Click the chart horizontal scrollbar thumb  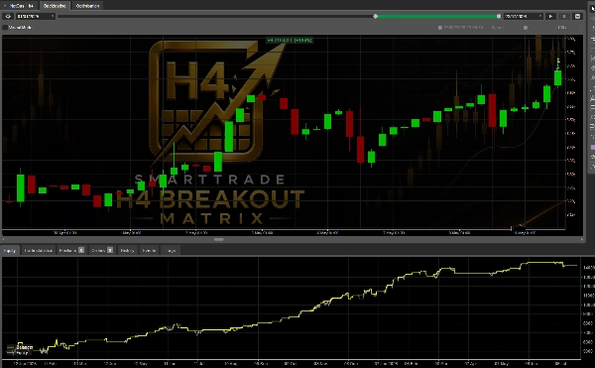coord(219,239)
